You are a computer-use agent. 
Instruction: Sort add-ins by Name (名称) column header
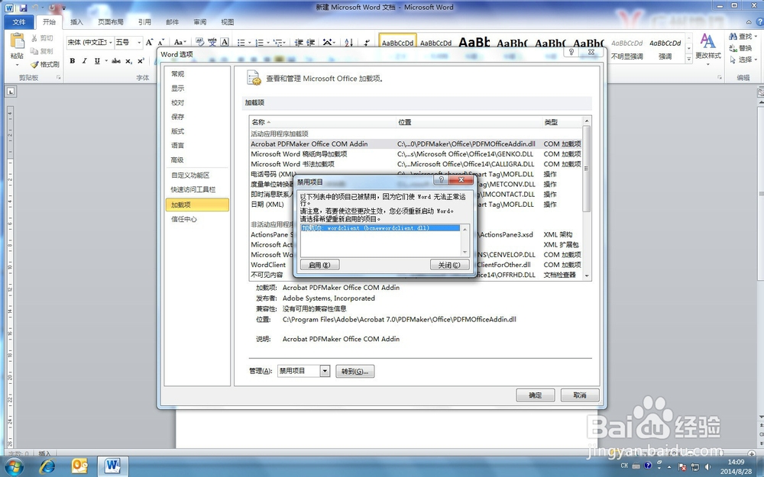(x=322, y=121)
